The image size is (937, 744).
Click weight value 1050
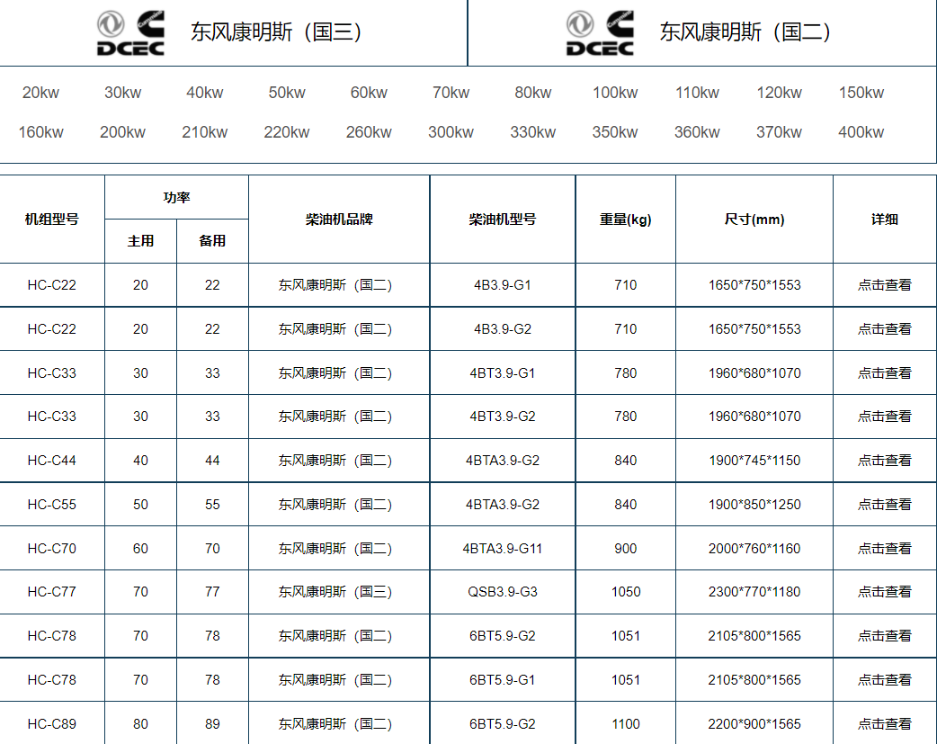pyautogui.click(x=626, y=592)
